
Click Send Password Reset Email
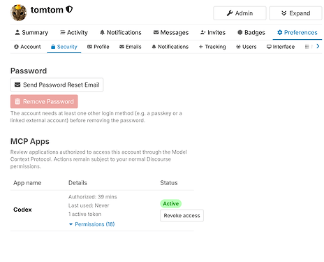coord(57,85)
